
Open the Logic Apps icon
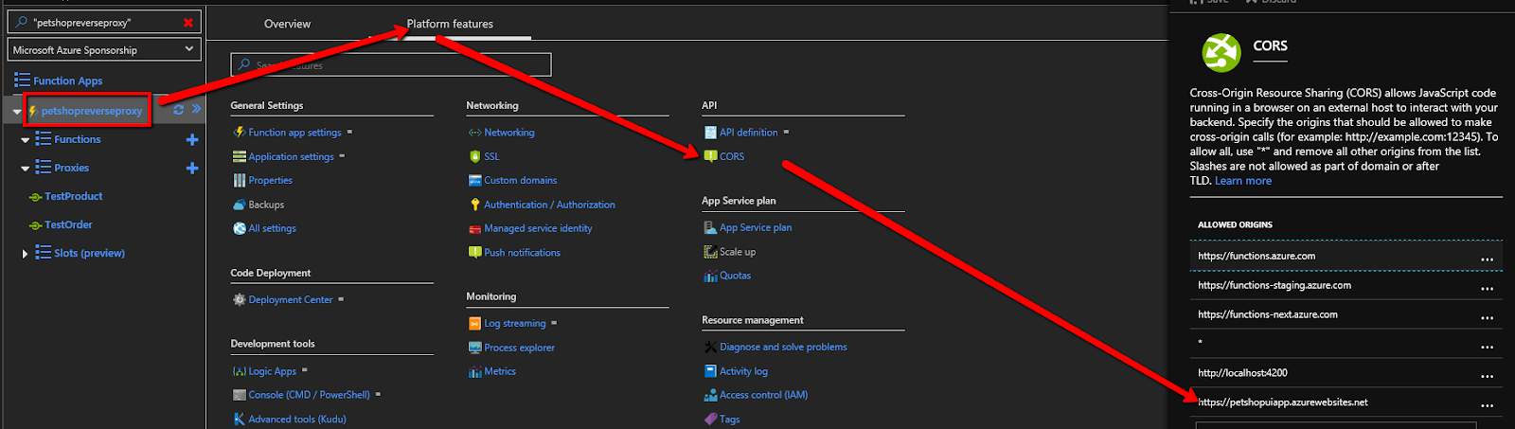click(x=240, y=371)
